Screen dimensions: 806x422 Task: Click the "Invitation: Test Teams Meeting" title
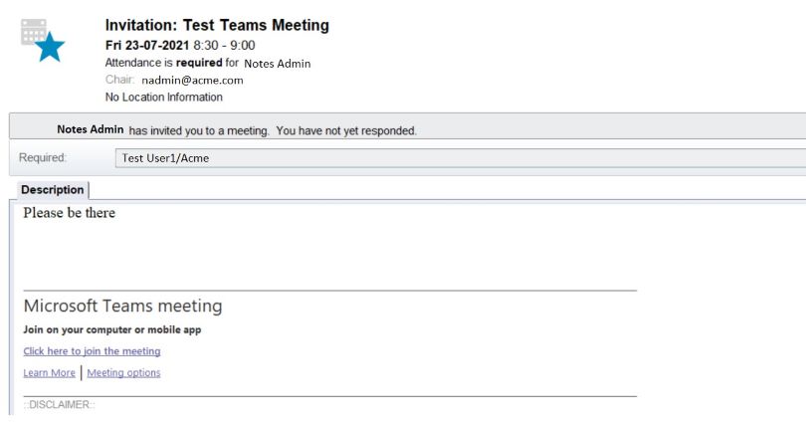tap(217, 25)
